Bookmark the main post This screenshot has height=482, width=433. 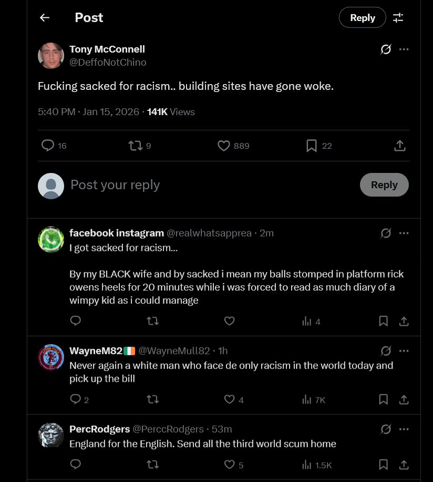click(x=312, y=146)
